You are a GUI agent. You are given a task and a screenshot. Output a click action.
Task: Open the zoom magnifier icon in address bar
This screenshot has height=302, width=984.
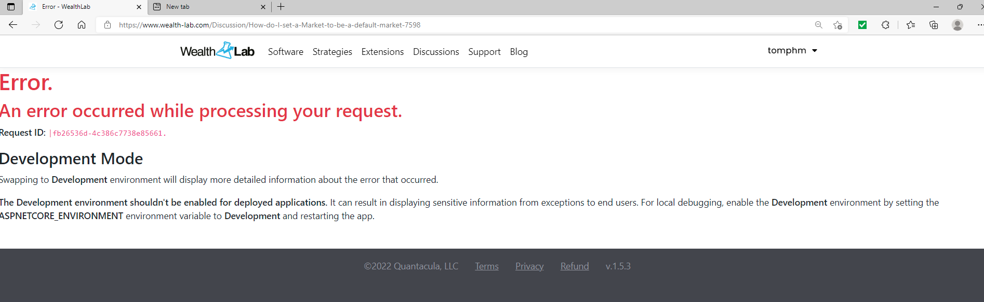(x=819, y=25)
